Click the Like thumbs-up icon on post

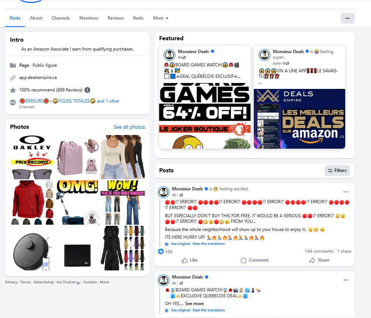(185, 260)
